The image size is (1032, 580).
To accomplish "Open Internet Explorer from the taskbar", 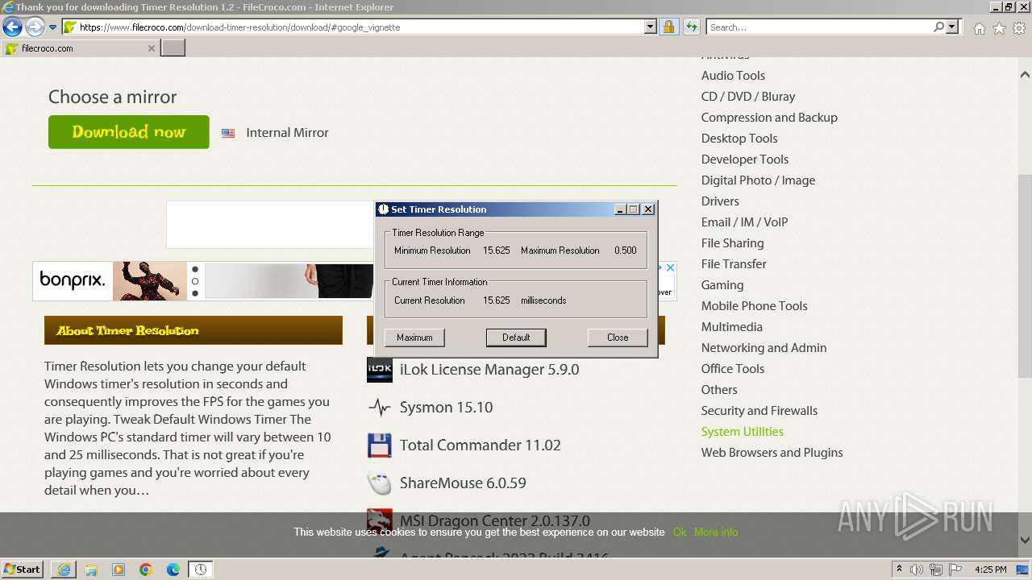I will (x=64, y=570).
